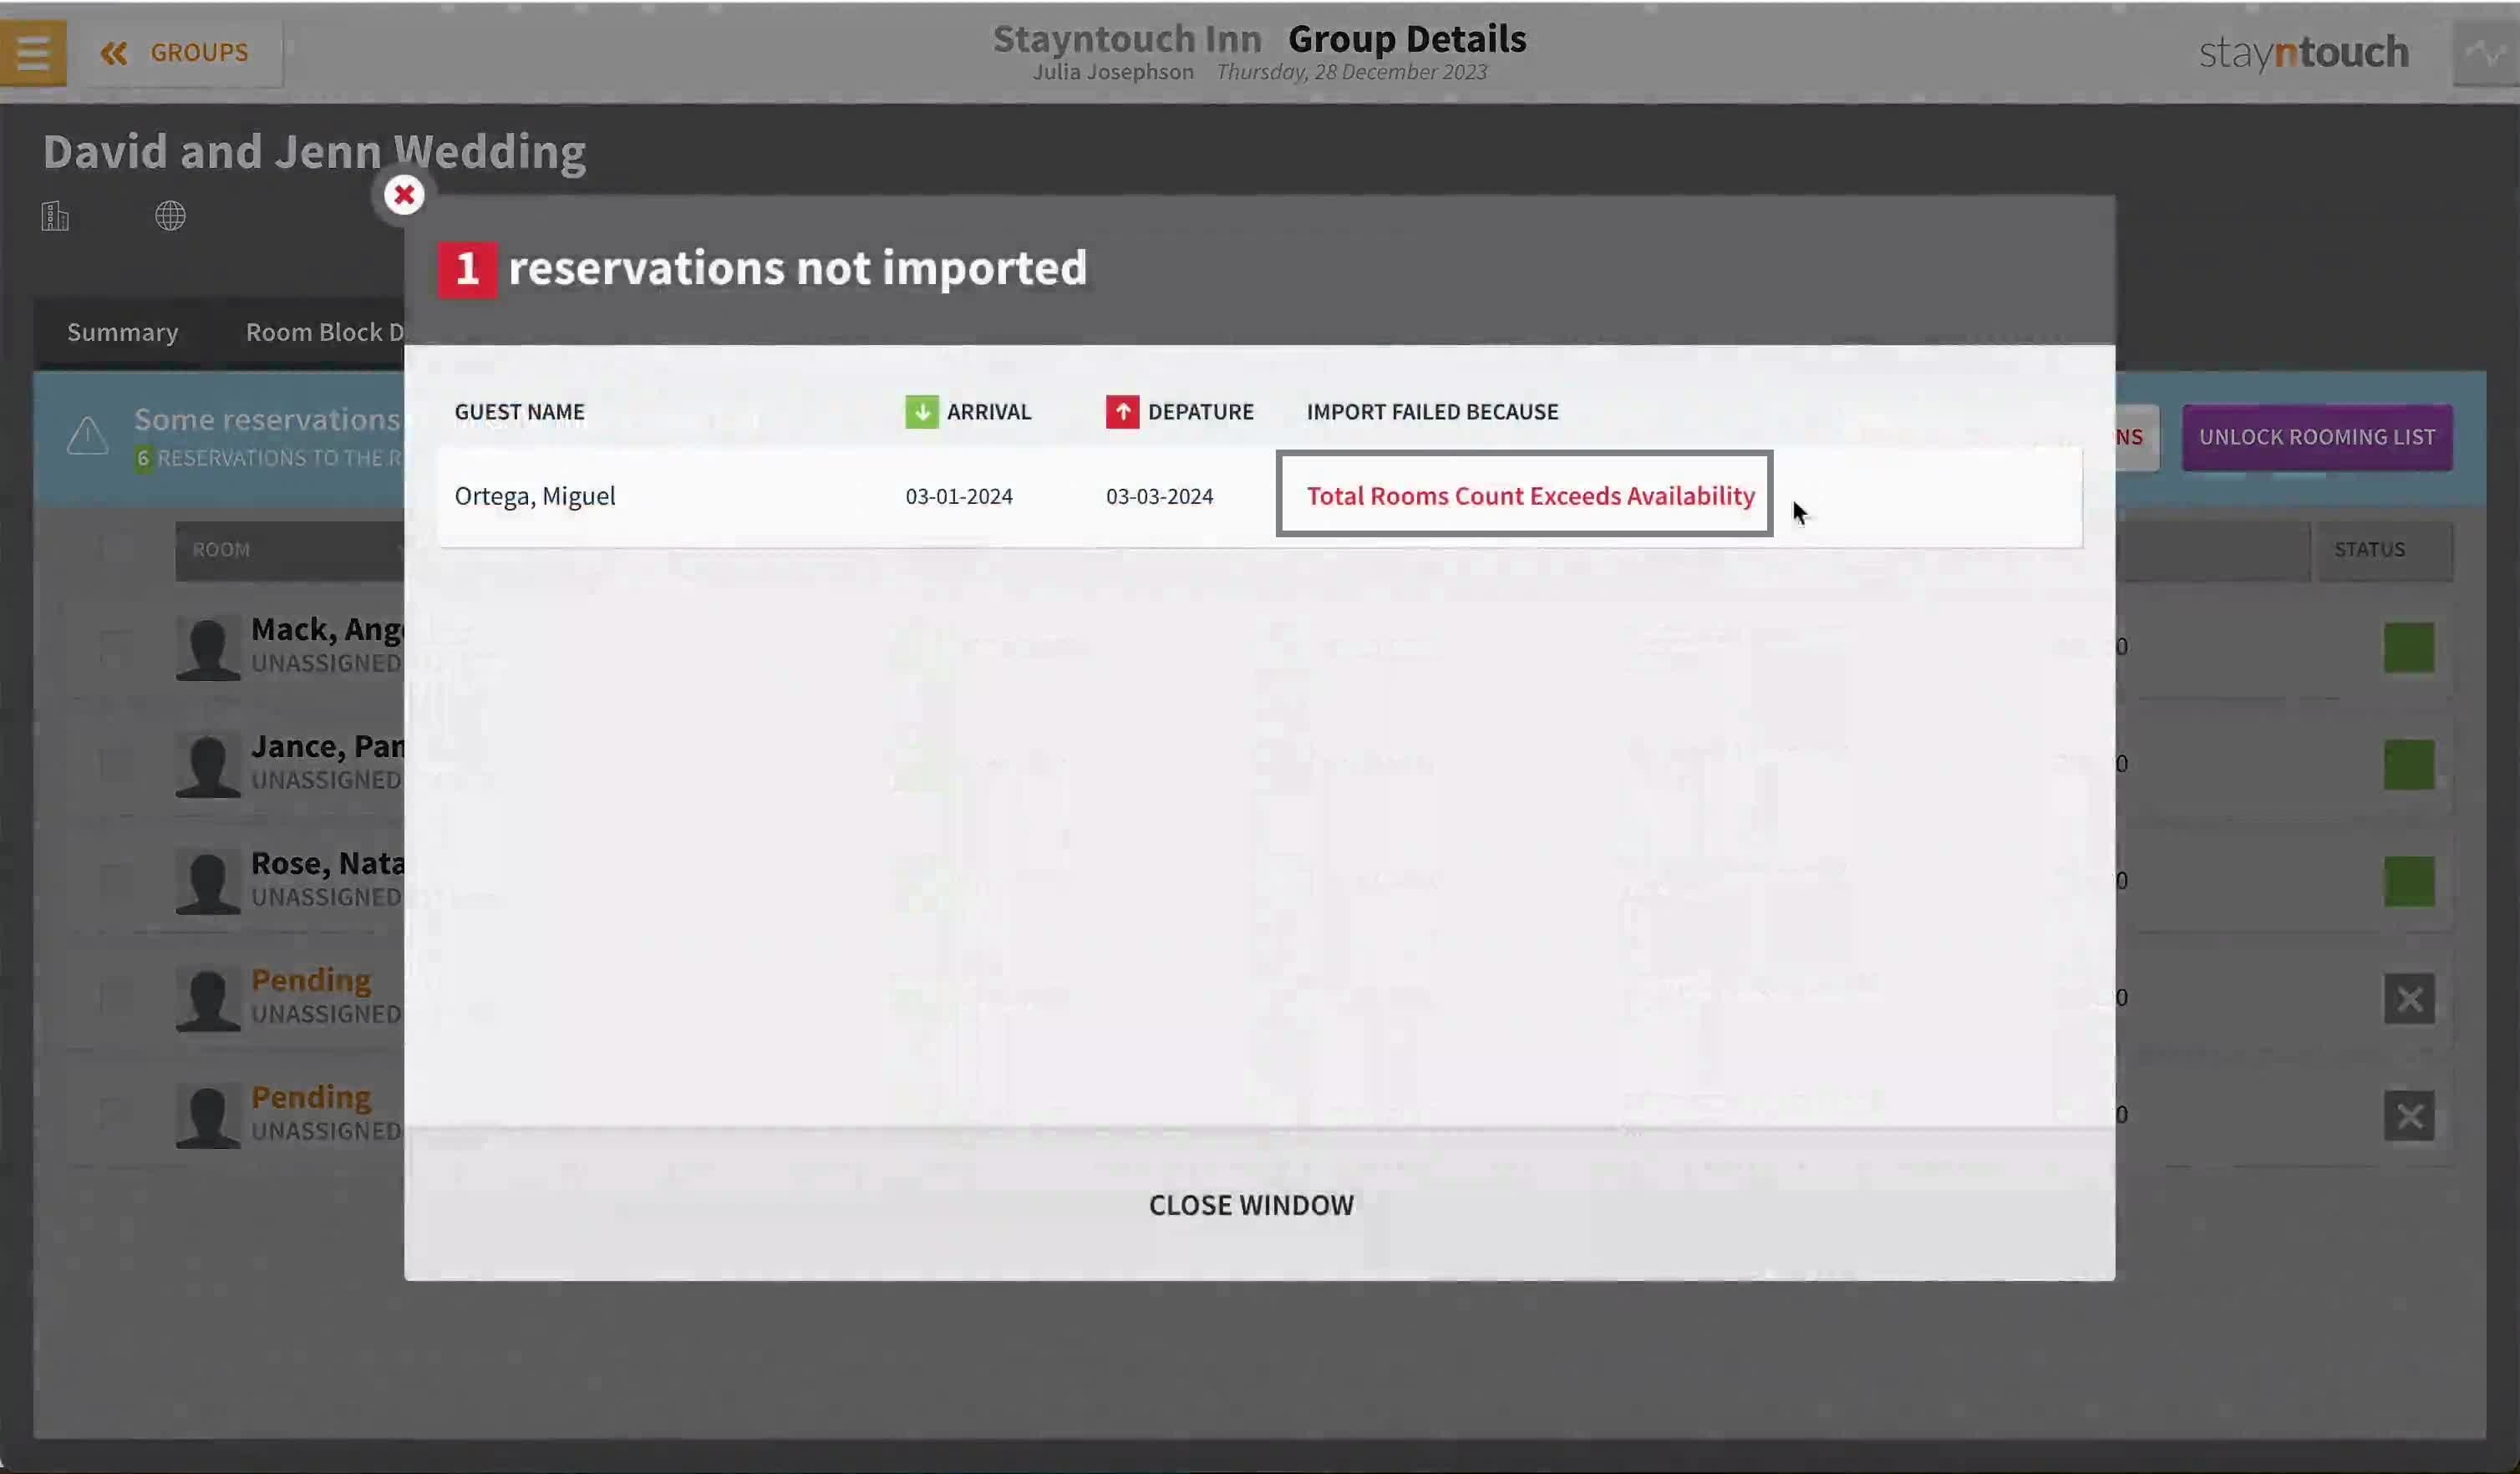The image size is (2520, 1474).
Task: Open the Summary tab
Action: click(123, 332)
